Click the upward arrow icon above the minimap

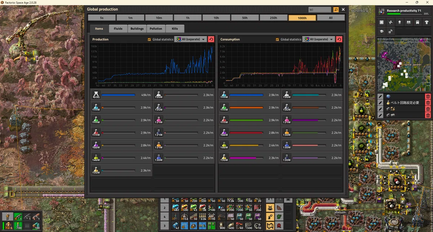pyautogui.click(x=399, y=22)
